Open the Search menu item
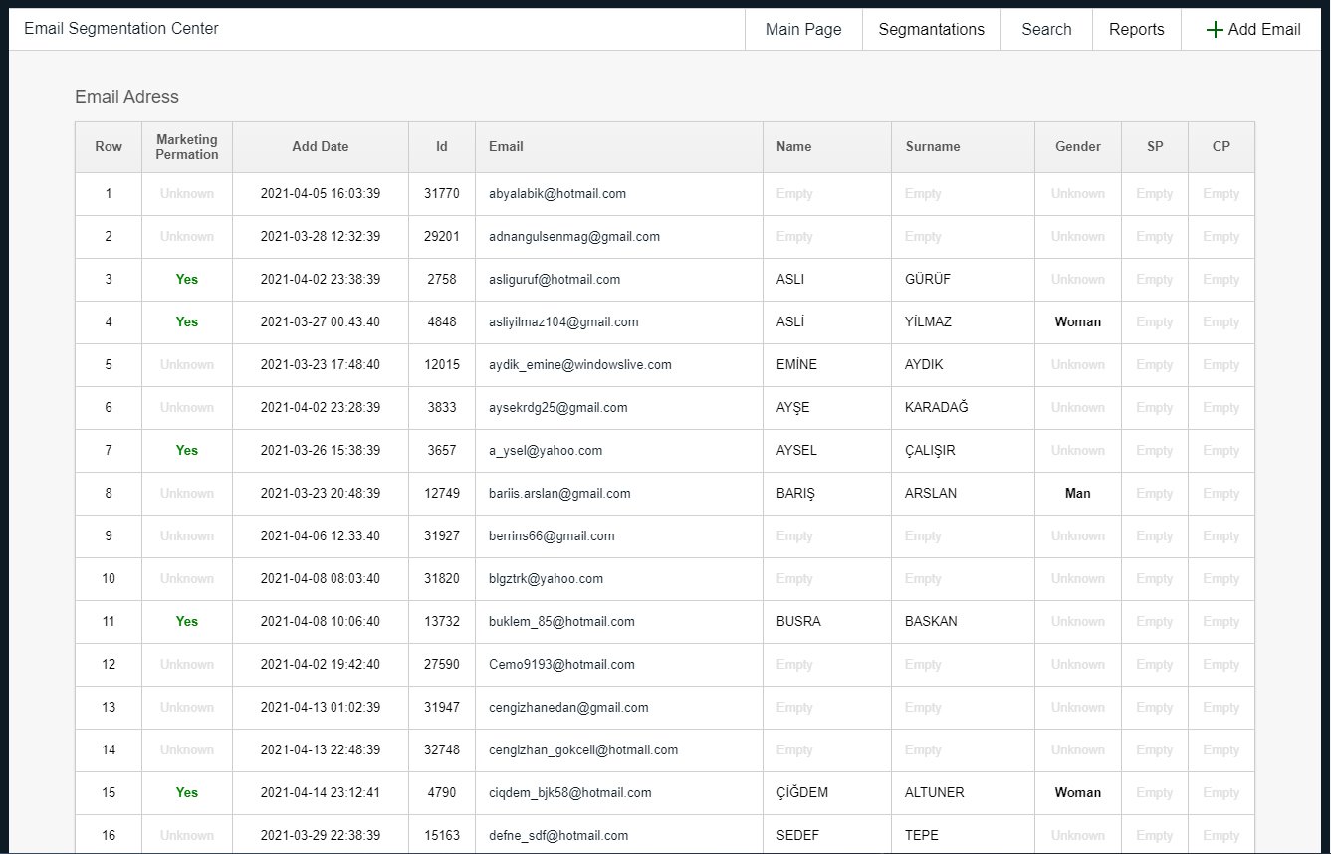The image size is (1331, 854). tap(1046, 30)
